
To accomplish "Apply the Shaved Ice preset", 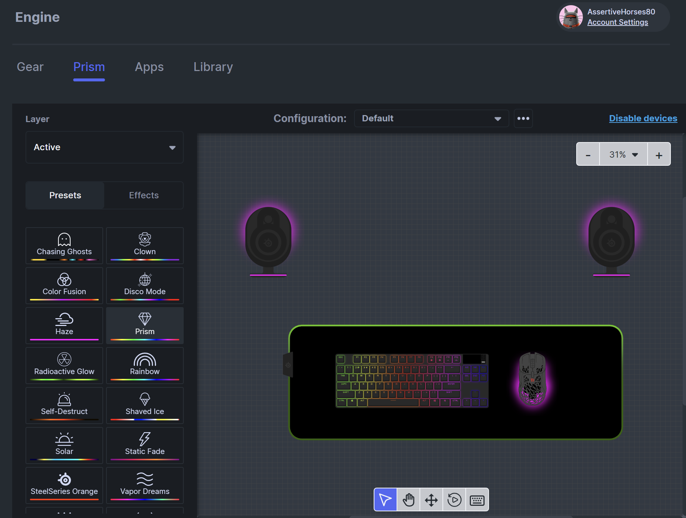I will (145, 406).
